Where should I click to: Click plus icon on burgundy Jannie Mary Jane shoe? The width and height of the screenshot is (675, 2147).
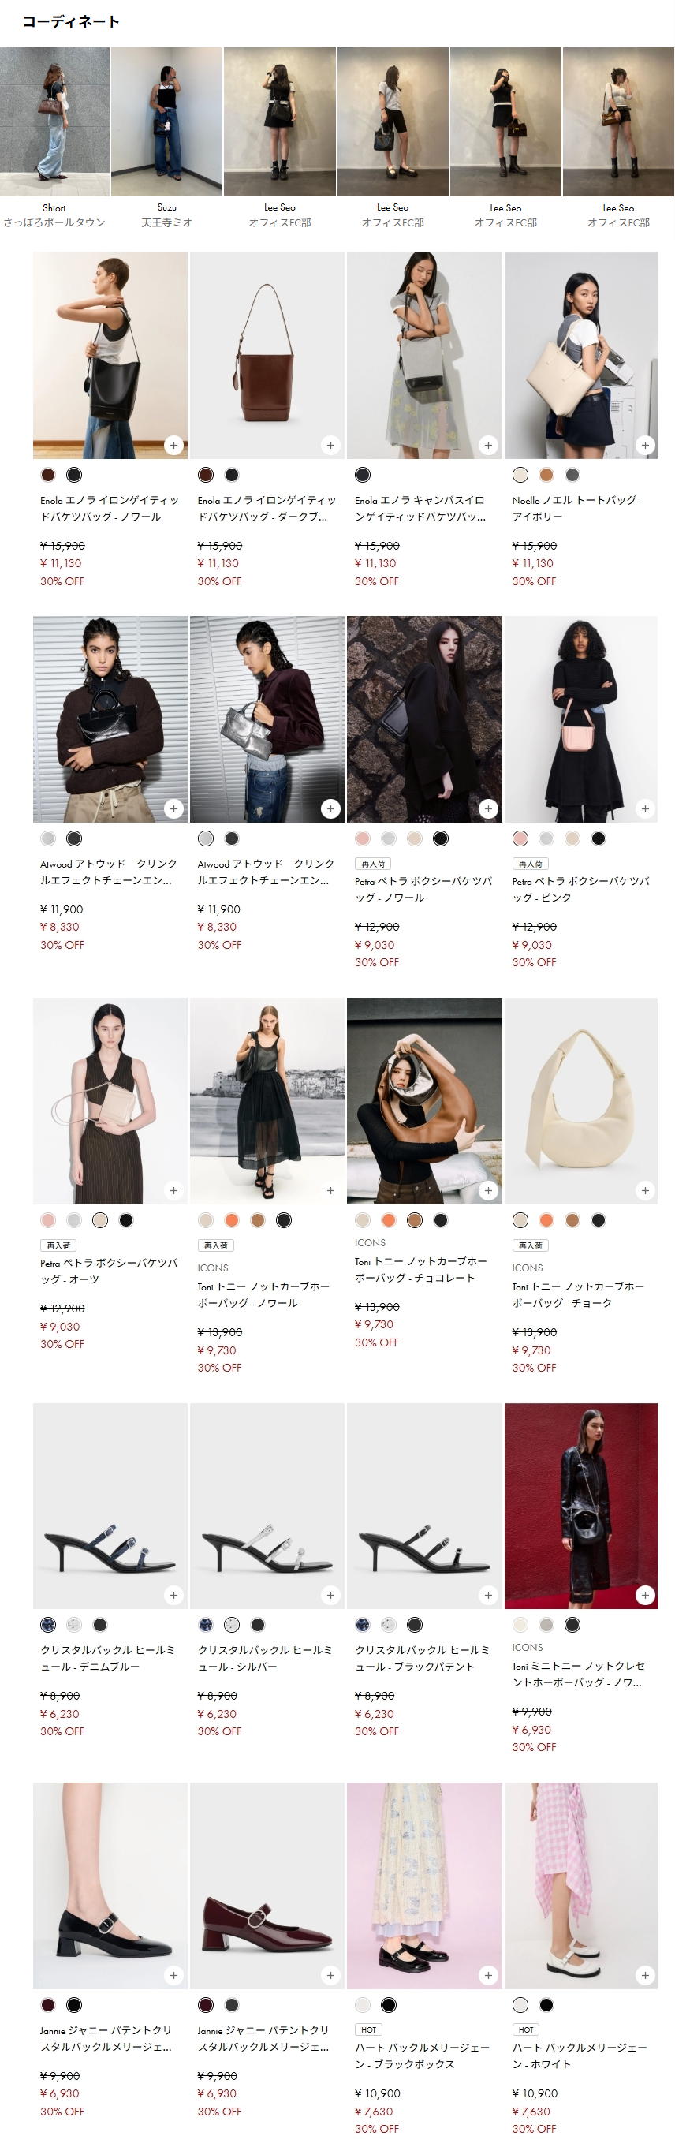point(331,1975)
